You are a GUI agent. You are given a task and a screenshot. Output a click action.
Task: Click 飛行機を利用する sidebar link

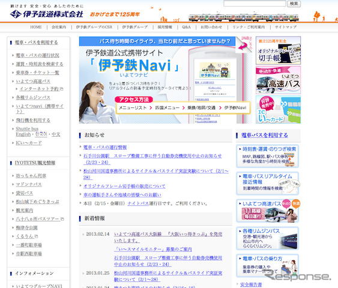pyautogui.click(x=33, y=120)
